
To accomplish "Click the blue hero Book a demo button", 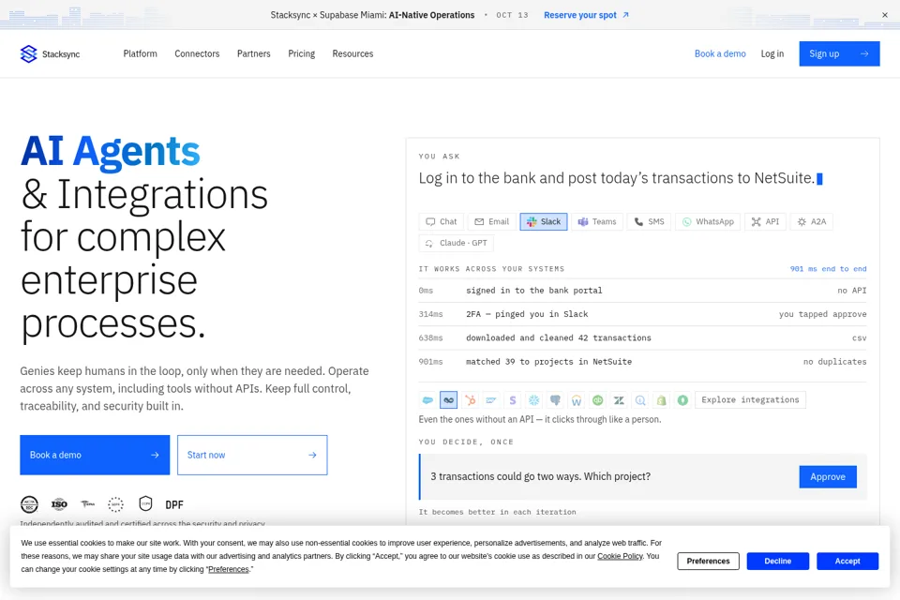I will coord(95,455).
